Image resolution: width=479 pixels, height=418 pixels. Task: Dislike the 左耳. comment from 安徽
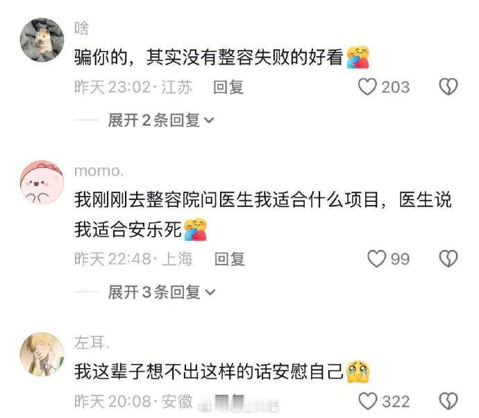click(448, 401)
